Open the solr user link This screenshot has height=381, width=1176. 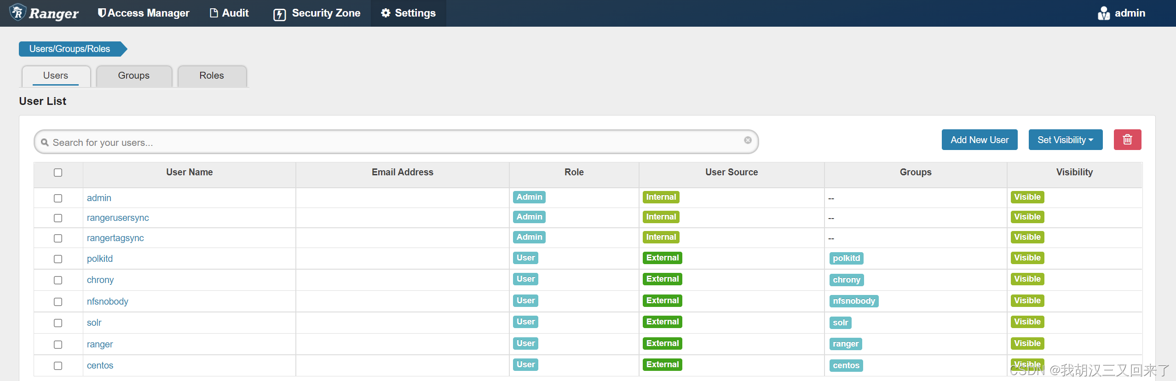[x=94, y=323]
